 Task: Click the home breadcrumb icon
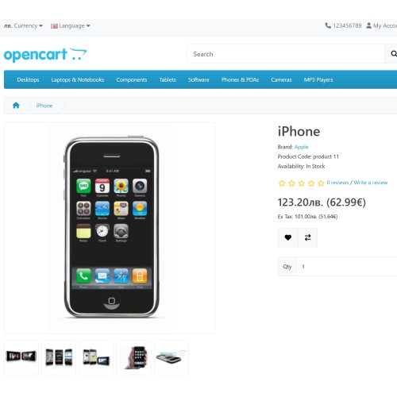(16, 106)
